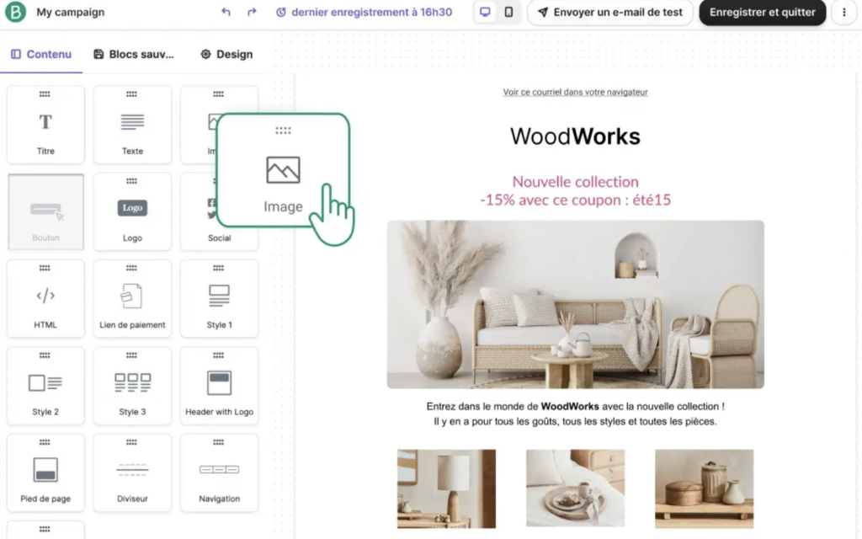Click the 'Il y en a pour tous les goûts' line
The image size is (862, 539).
point(575,421)
